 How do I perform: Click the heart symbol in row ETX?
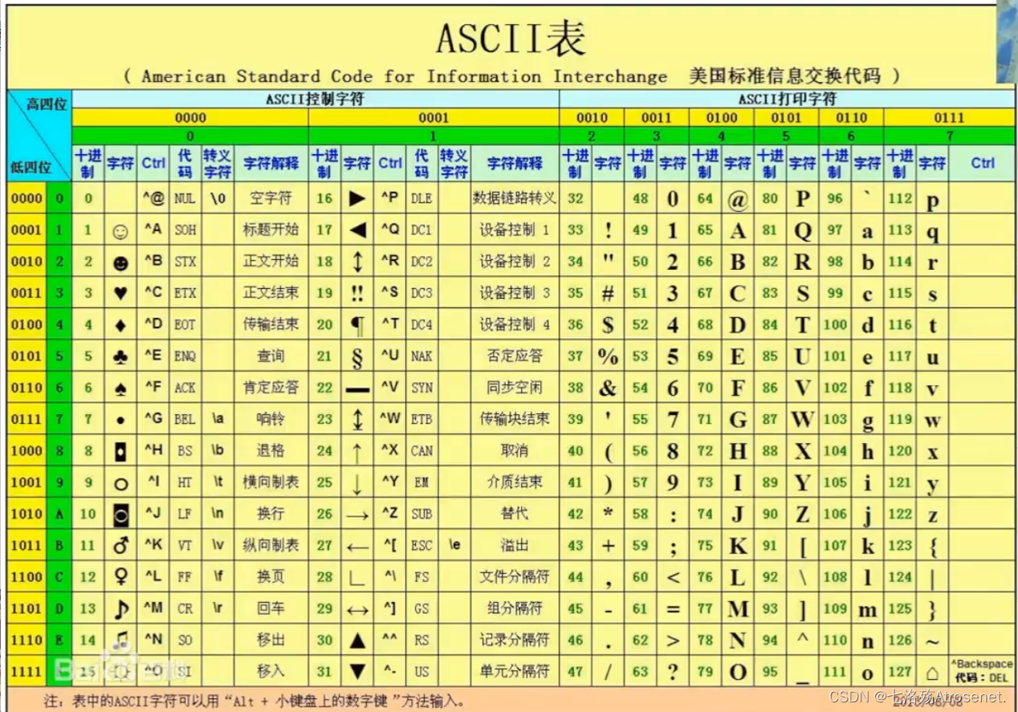(120, 293)
